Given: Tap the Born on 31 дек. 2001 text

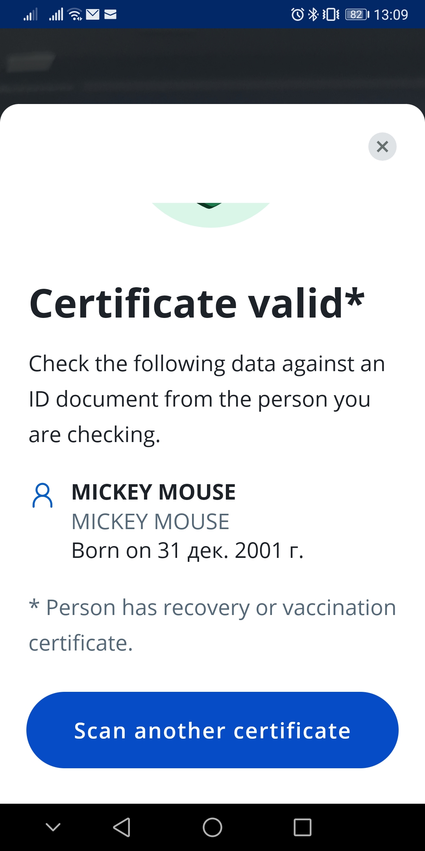Looking at the screenshot, I should tap(187, 550).
